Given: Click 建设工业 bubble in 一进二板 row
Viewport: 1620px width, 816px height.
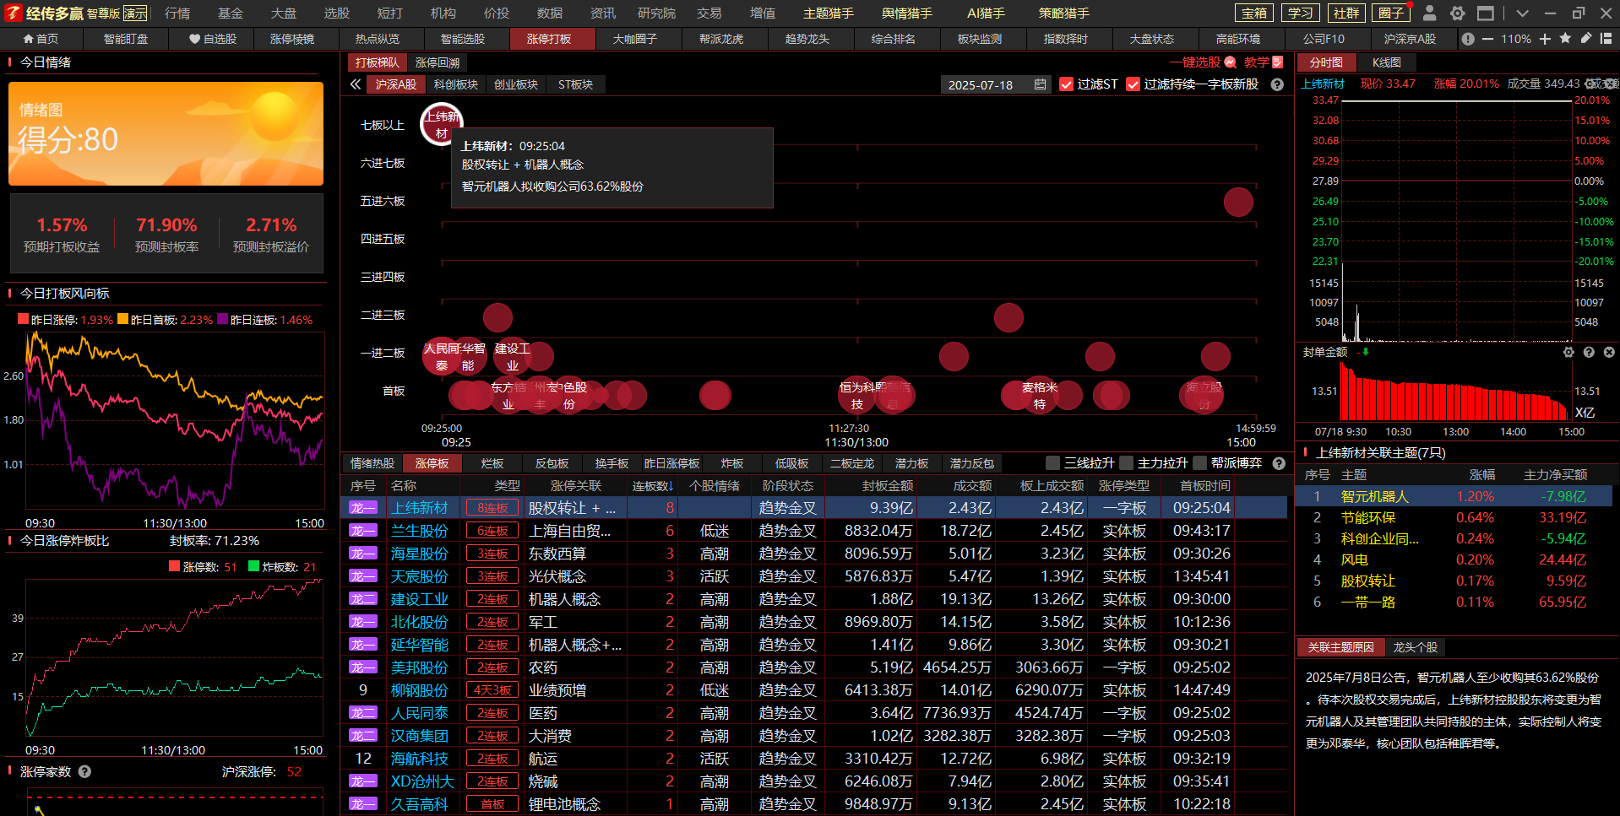Looking at the screenshot, I should click(x=513, y=356).
